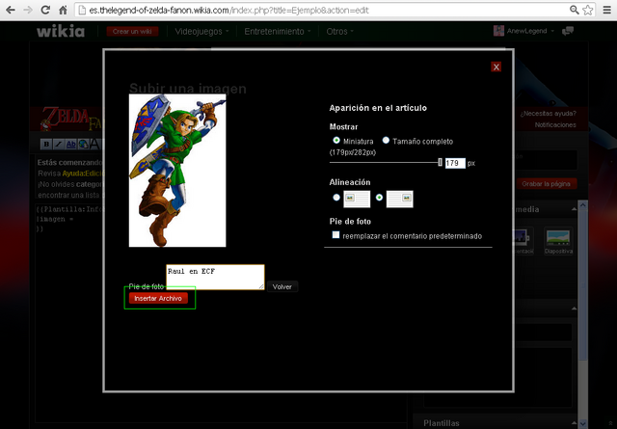Screen dimensions: 617x429
Task: Click the Diapositiva slideshow icon
Action: (558, 240)
